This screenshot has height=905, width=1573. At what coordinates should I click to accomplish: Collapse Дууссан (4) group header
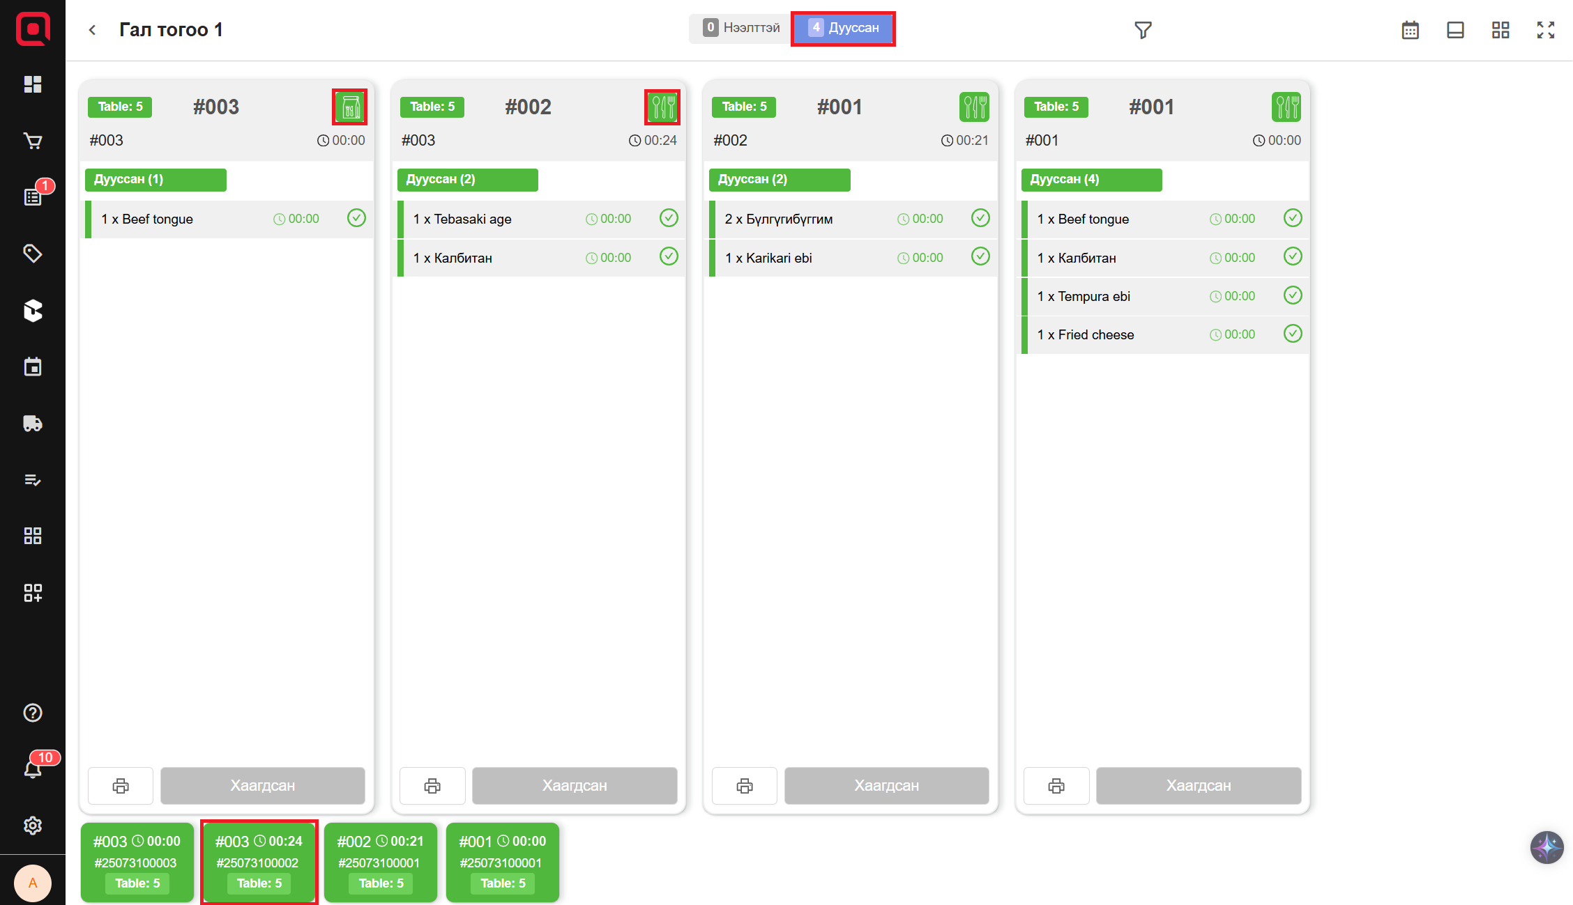[1091, 180]
